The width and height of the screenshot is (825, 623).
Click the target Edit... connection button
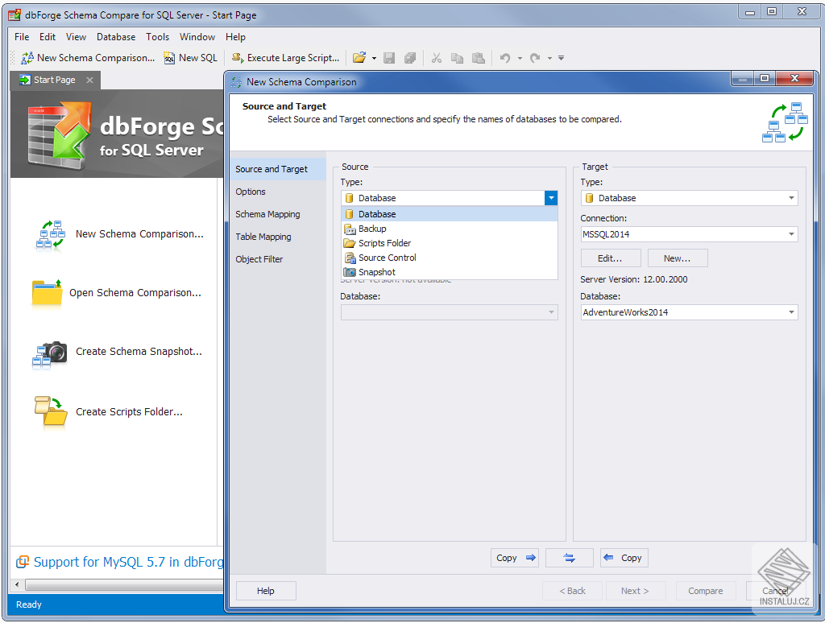[x=611, y=258]
